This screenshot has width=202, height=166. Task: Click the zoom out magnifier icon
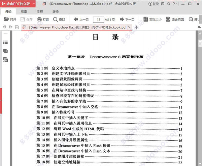[191, 19]
